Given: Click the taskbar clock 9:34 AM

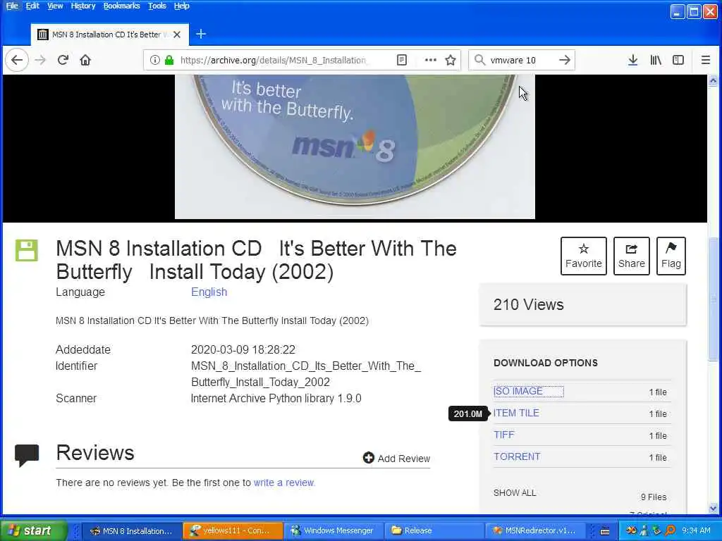Looking at the screenshot, I should tap(696, 530).
